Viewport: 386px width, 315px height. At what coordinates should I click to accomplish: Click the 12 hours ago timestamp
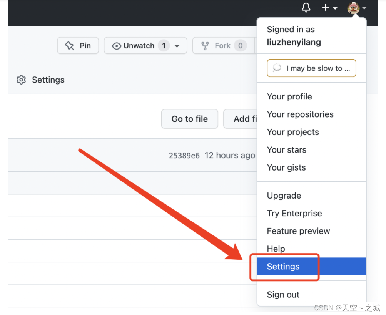[x=230, y=155]
